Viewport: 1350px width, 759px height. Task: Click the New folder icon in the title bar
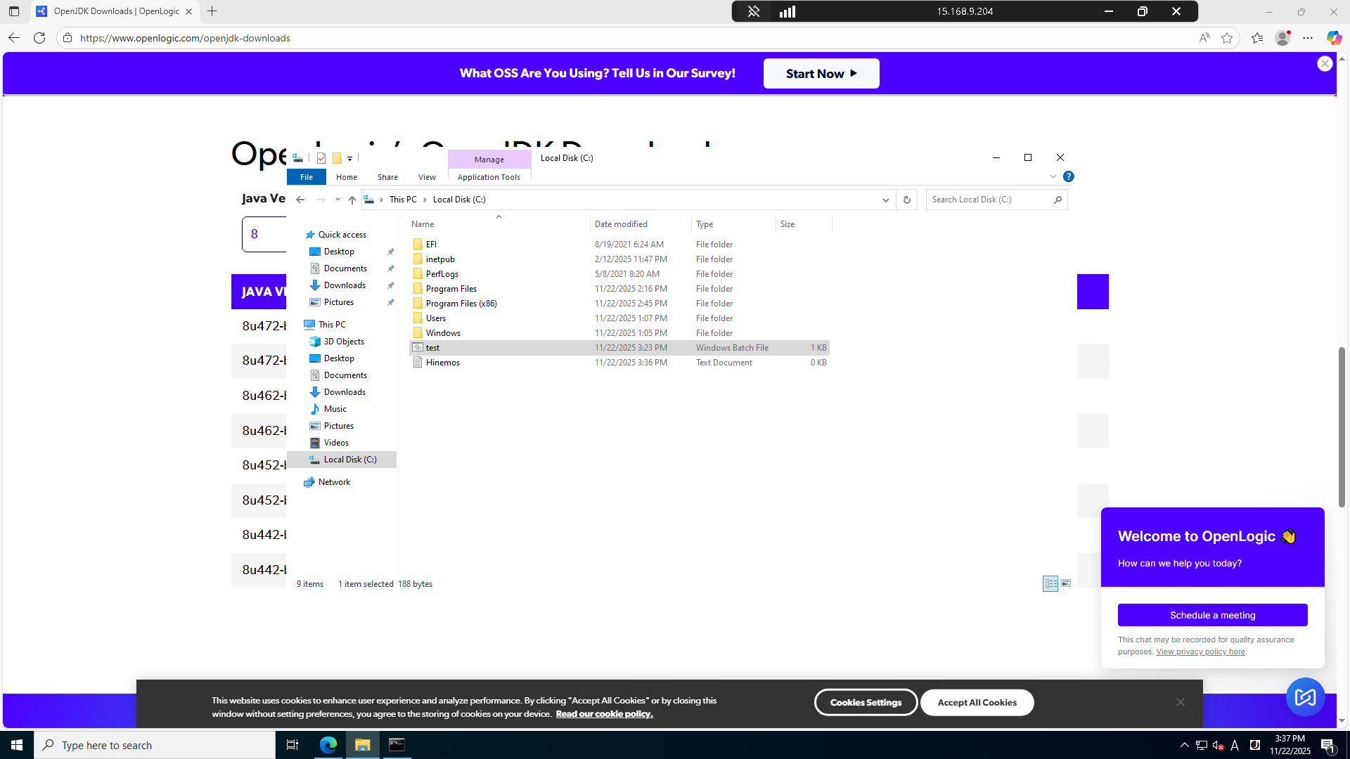coord(337,158)
